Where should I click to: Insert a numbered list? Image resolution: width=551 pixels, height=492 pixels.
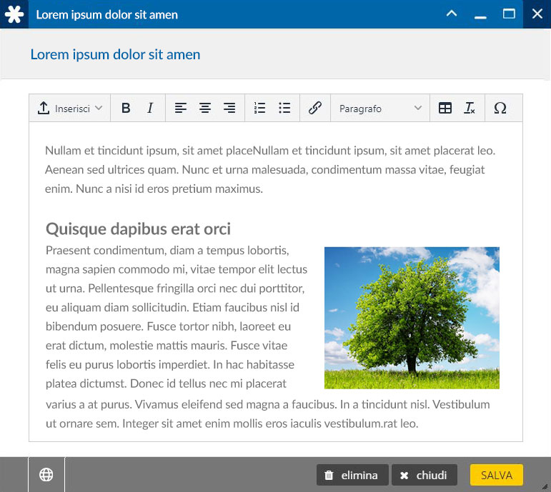(259, 108)
